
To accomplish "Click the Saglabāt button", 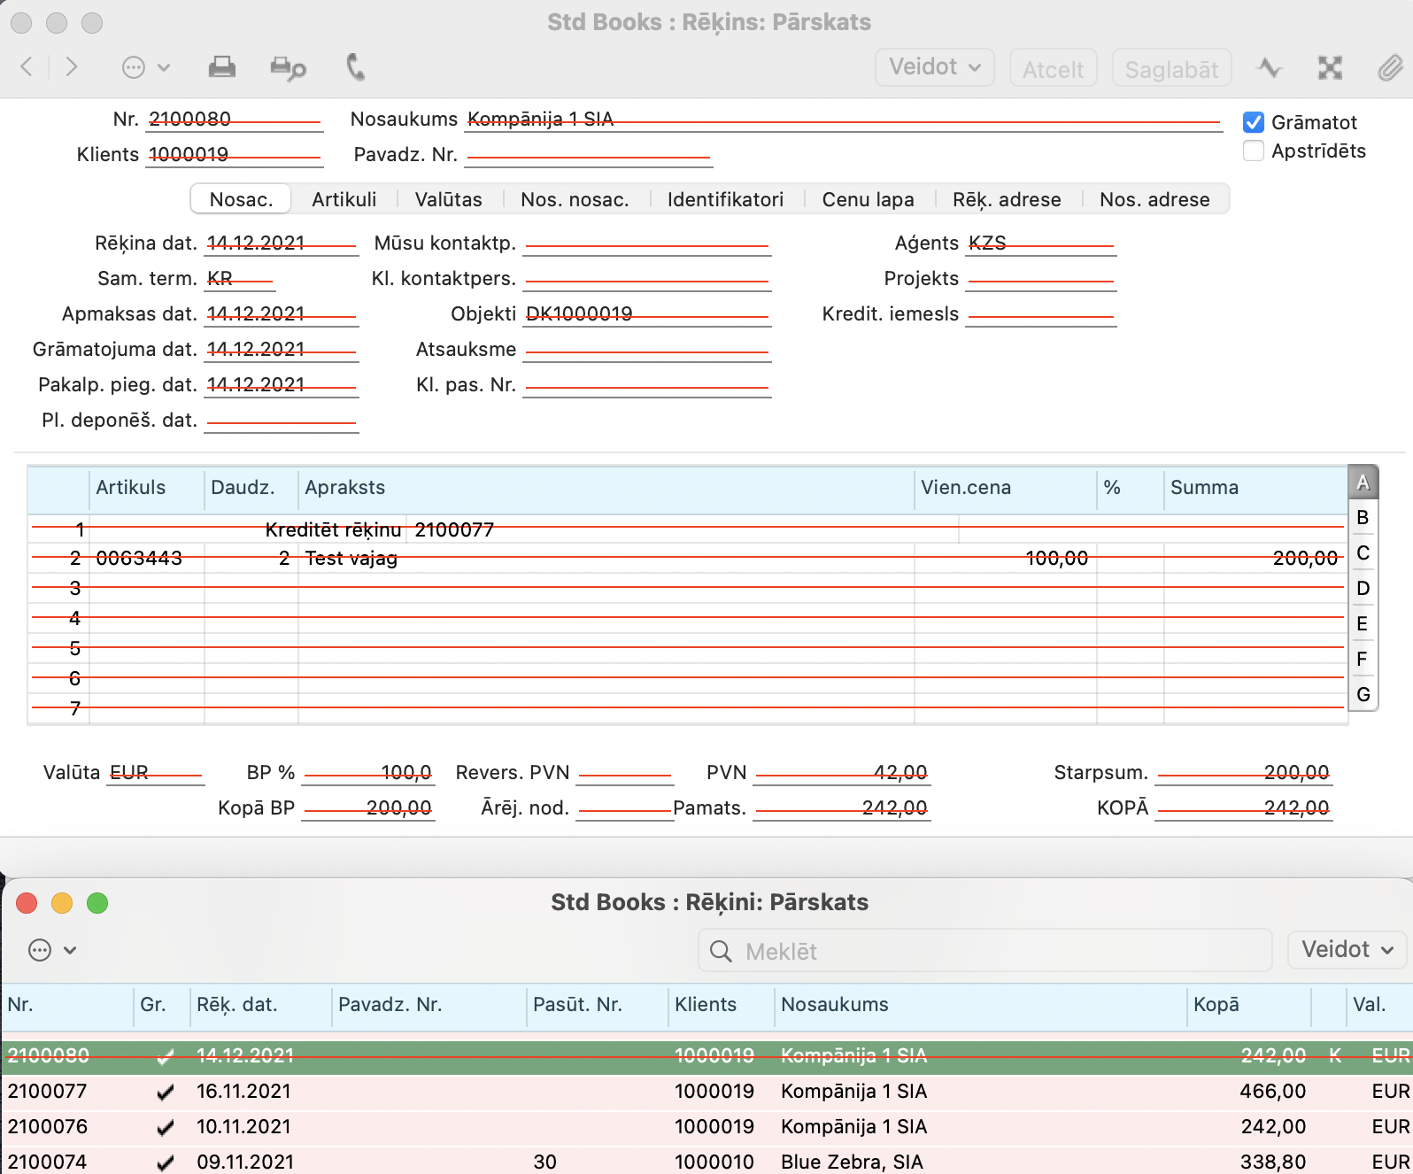I will point(1170,69).
